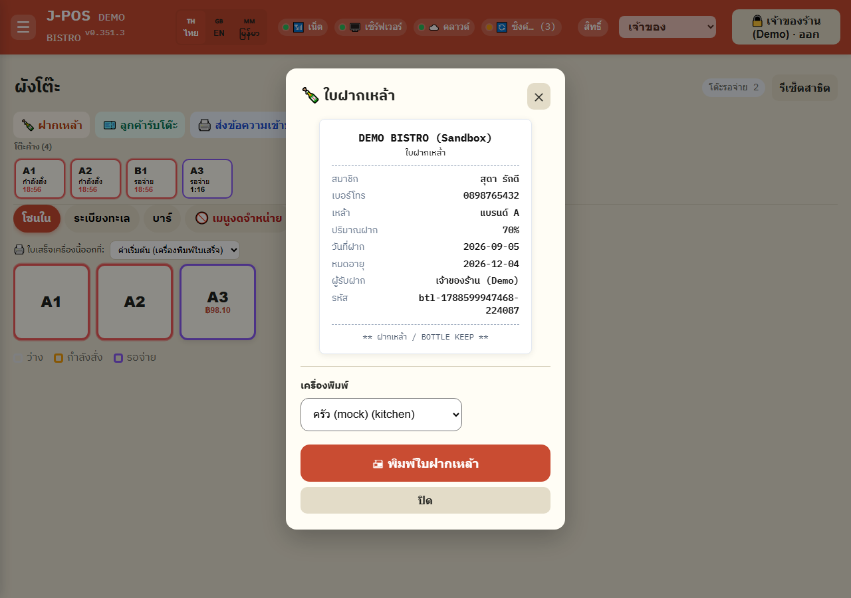Screen dimensions: 851x598
Task: Switch language to Thai (TH)
Action: tap(191, 27)
